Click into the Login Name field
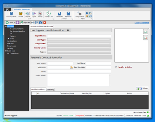Viewport: 155px width, 122px height. point(79,36)
